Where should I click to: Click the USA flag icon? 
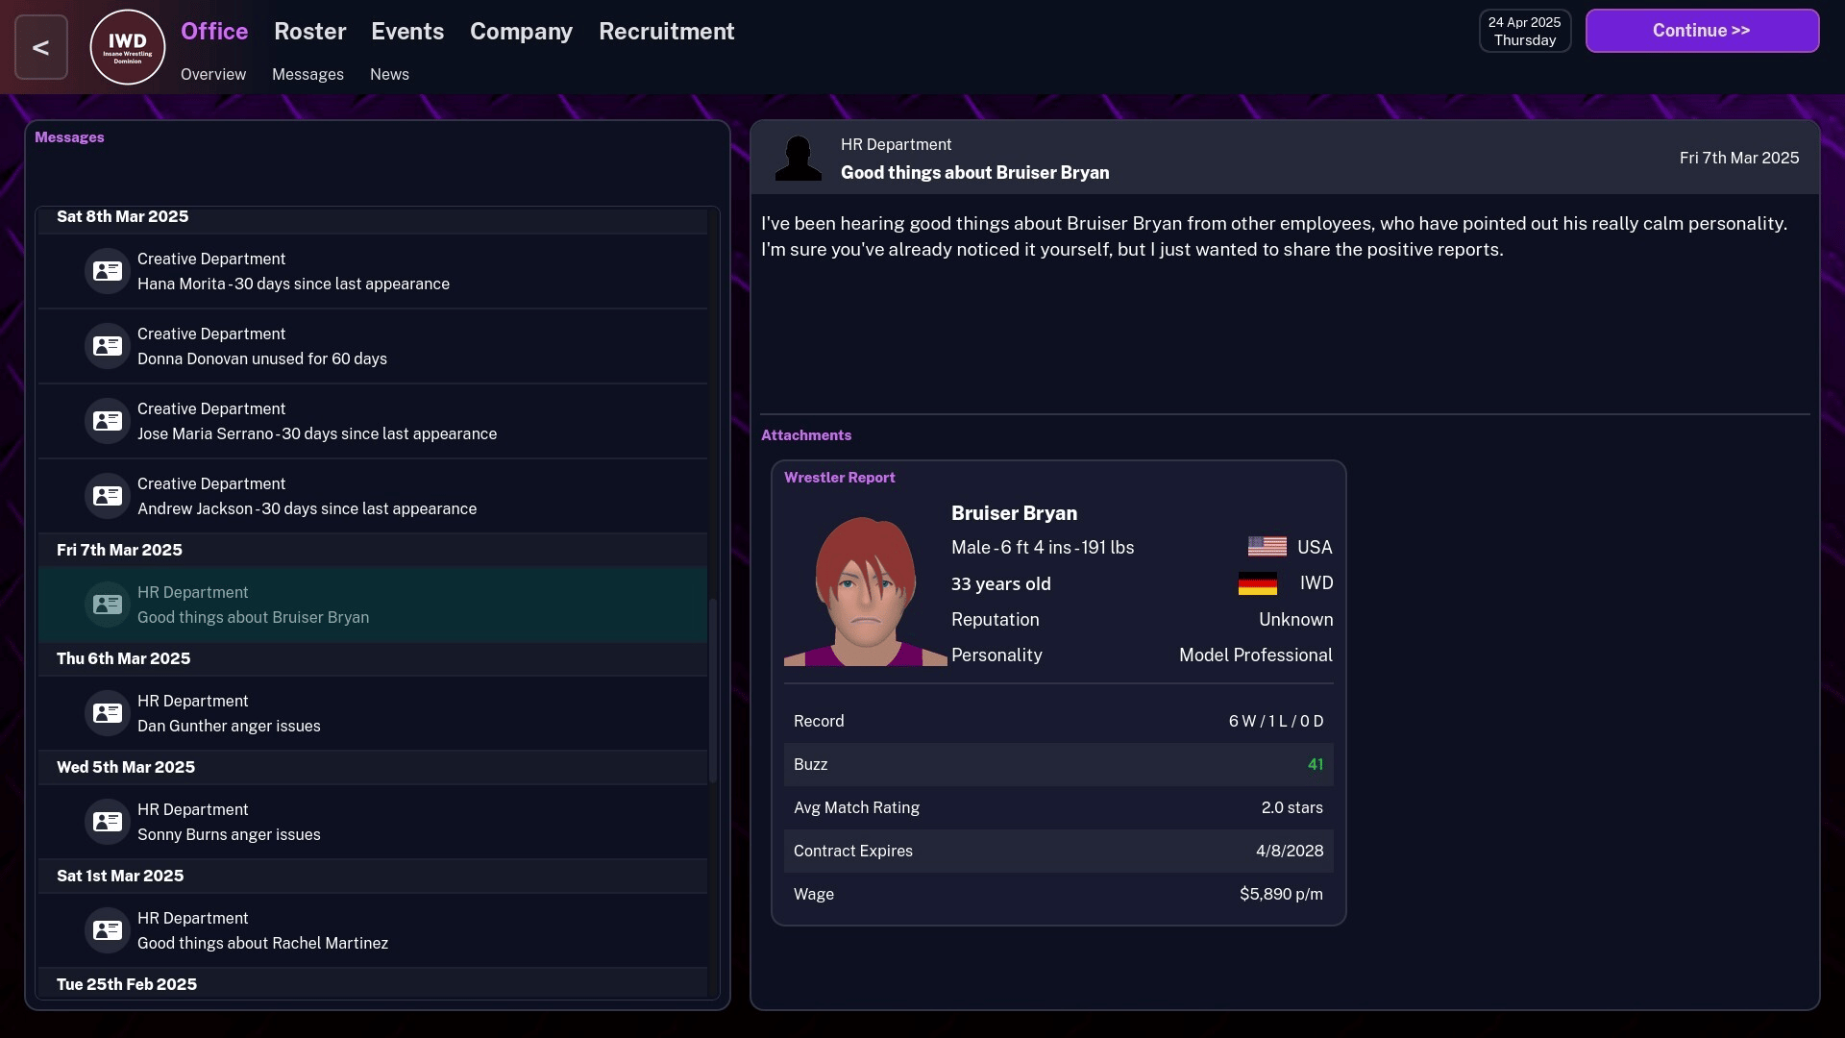click(x=1267, y=547)
